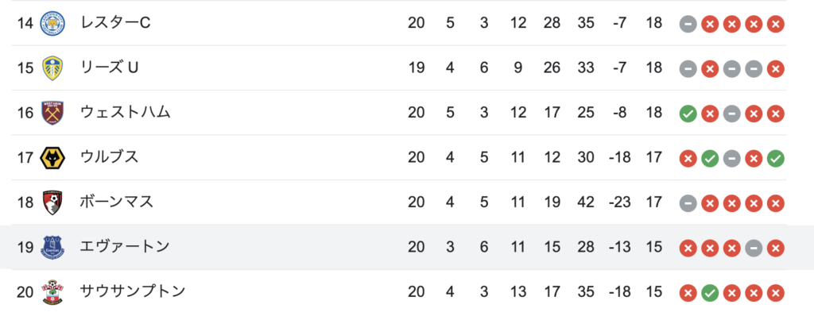
Task: Click Everton's gray draw form icon
Action: 754,248
